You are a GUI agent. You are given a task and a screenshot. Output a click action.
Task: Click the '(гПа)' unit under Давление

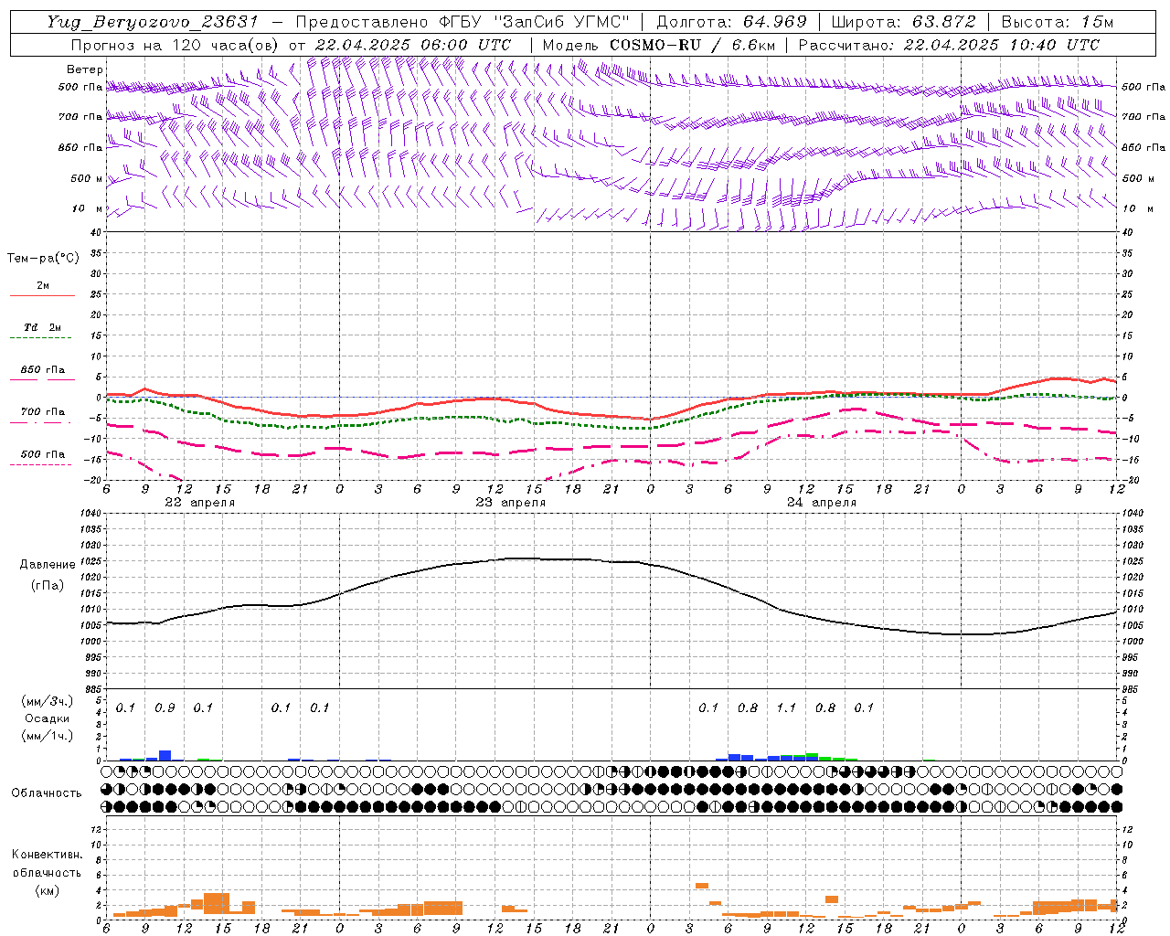click(x=48, y=586)
